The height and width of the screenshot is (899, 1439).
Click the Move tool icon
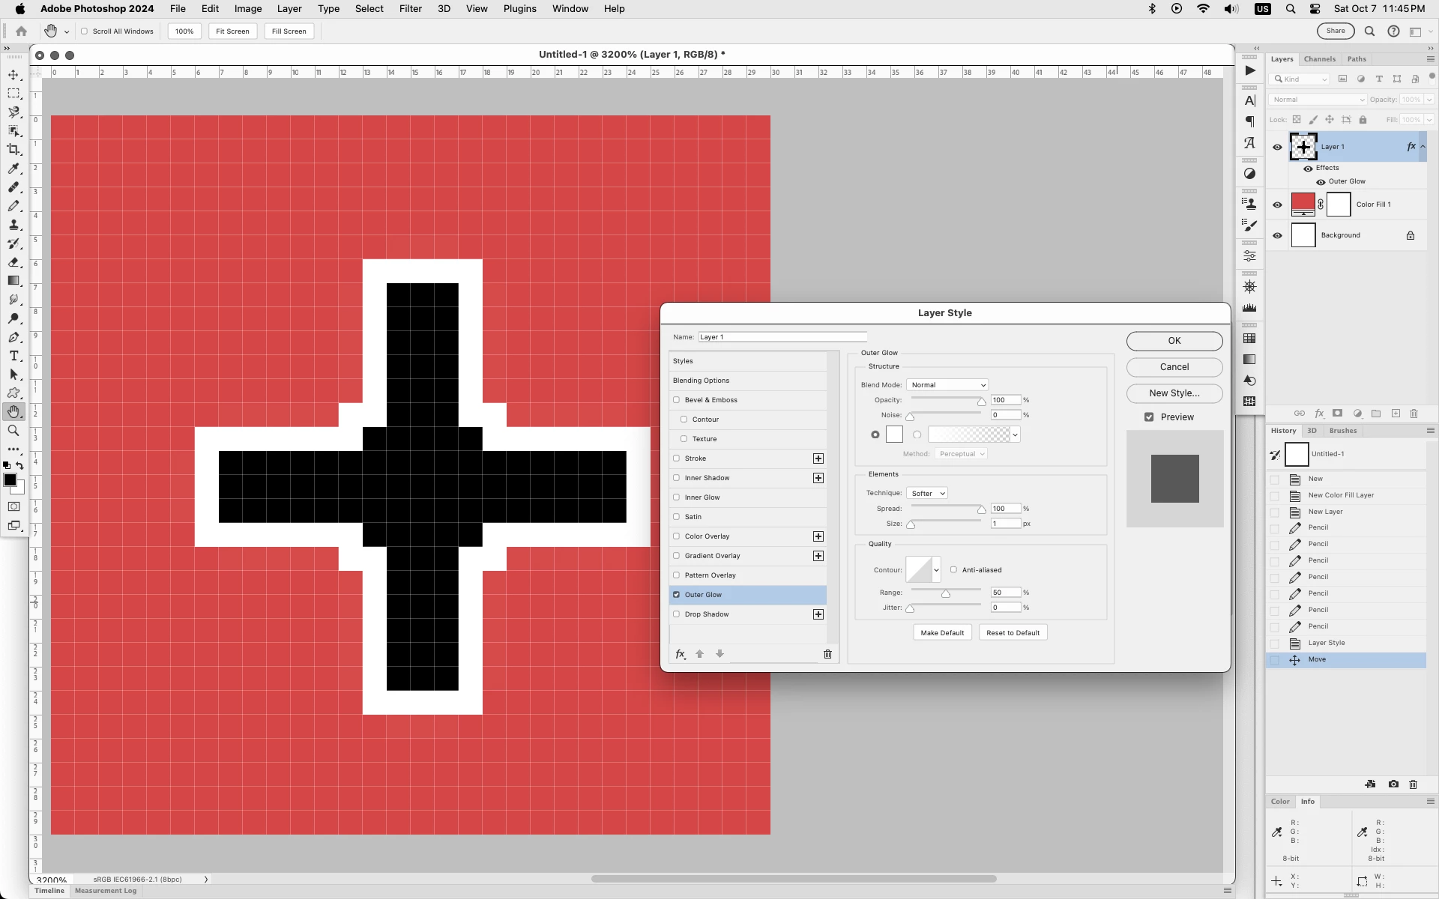pyautogui.click(x=13, y=75)
